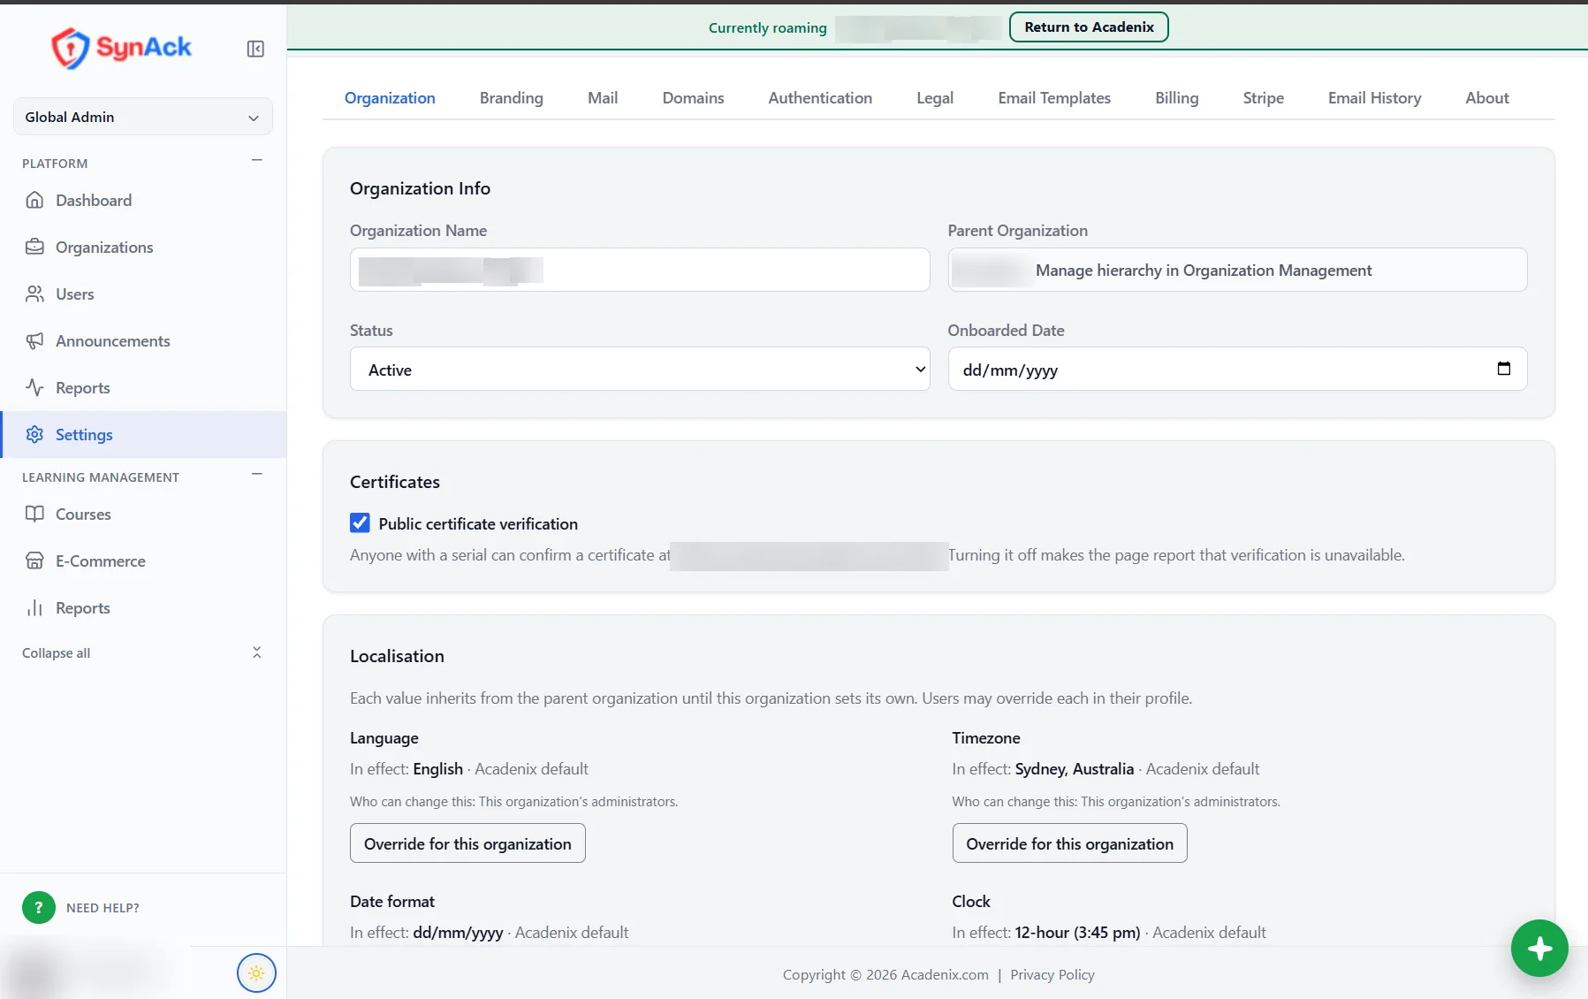1588x999 pixels.
Task: Override Timezone for this organization
Action: 1069,843
